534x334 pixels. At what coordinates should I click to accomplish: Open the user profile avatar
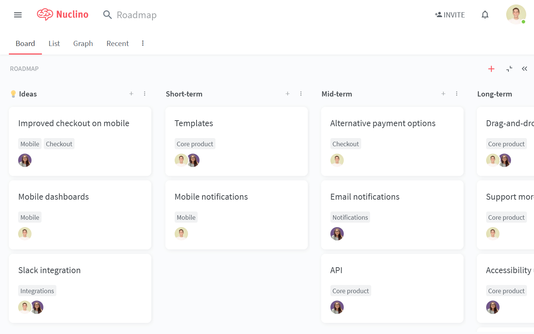click(516, 14)
